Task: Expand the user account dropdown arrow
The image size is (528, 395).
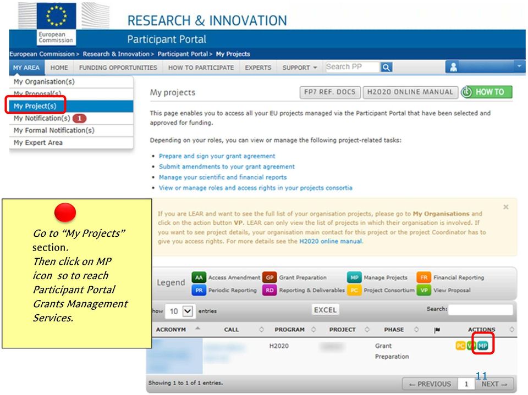Action: tap(519, 66)
